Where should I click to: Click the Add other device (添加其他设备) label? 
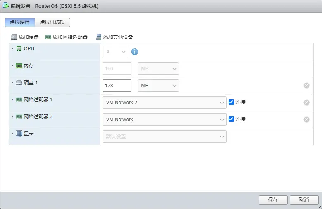[x=118, y=37]
